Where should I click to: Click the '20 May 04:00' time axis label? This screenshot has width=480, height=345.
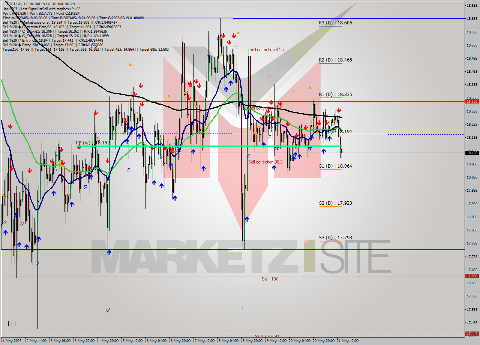click(300, 341)
